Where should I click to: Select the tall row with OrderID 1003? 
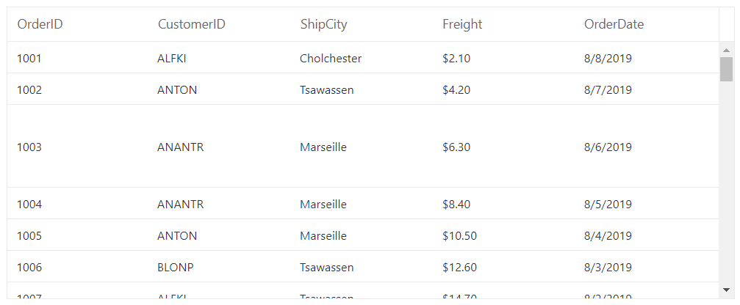click(363, 147)
